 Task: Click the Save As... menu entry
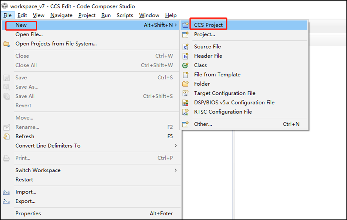point(91,87)
